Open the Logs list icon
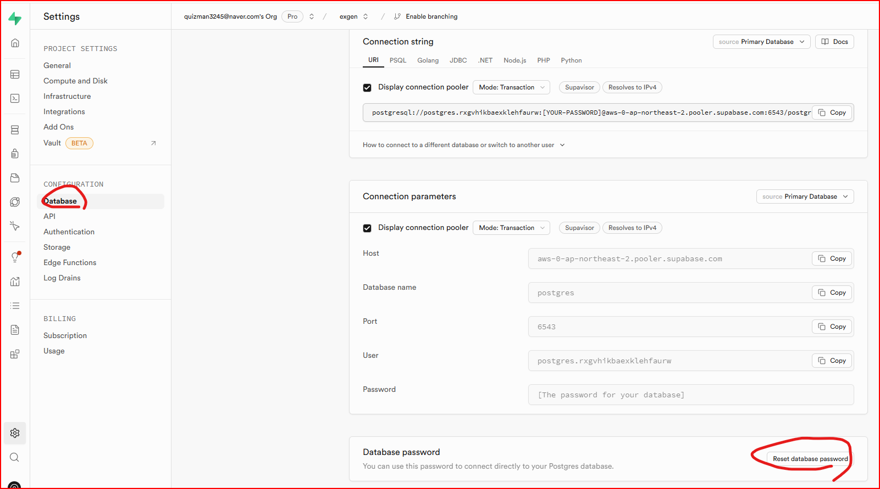The width and height of the screenshot is (880, 489). [15, 306]
